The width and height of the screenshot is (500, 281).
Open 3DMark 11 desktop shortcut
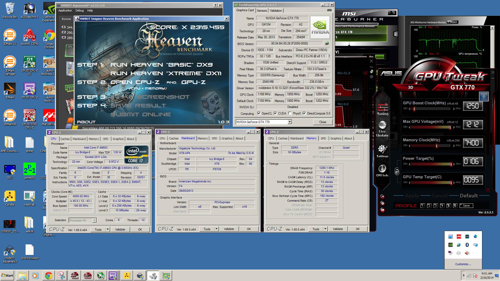pos(10,37)
